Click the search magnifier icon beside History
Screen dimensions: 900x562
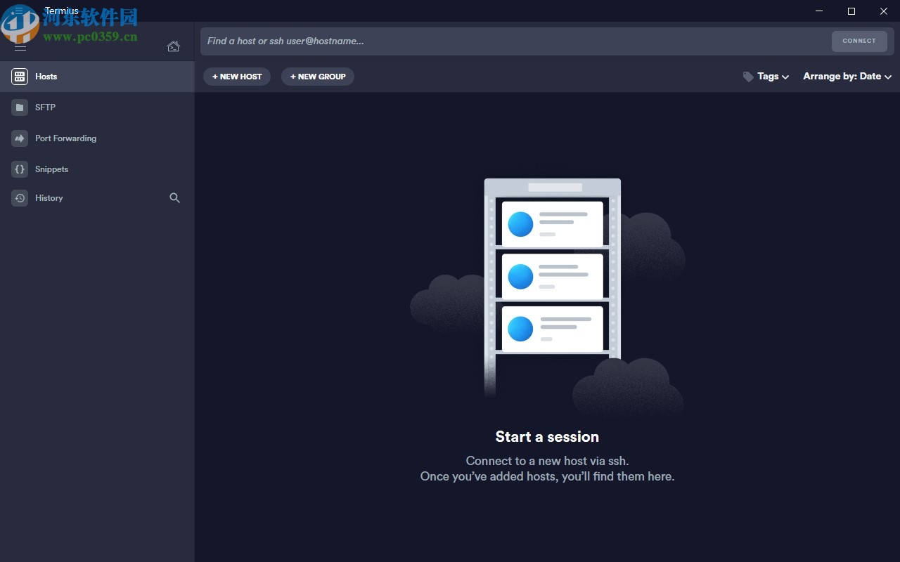175,198
